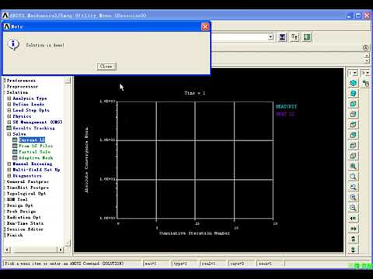Select Partial Solu under Solve
The width and height of the screenshot is (373, 279).
(x=34, y=152)
